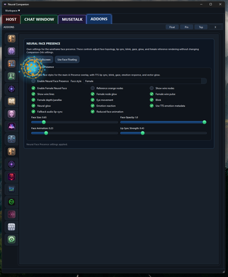Viewport: 228px width, 277px height.
Task: Open the orange and blue sliders addon
Action: [11, 64]
